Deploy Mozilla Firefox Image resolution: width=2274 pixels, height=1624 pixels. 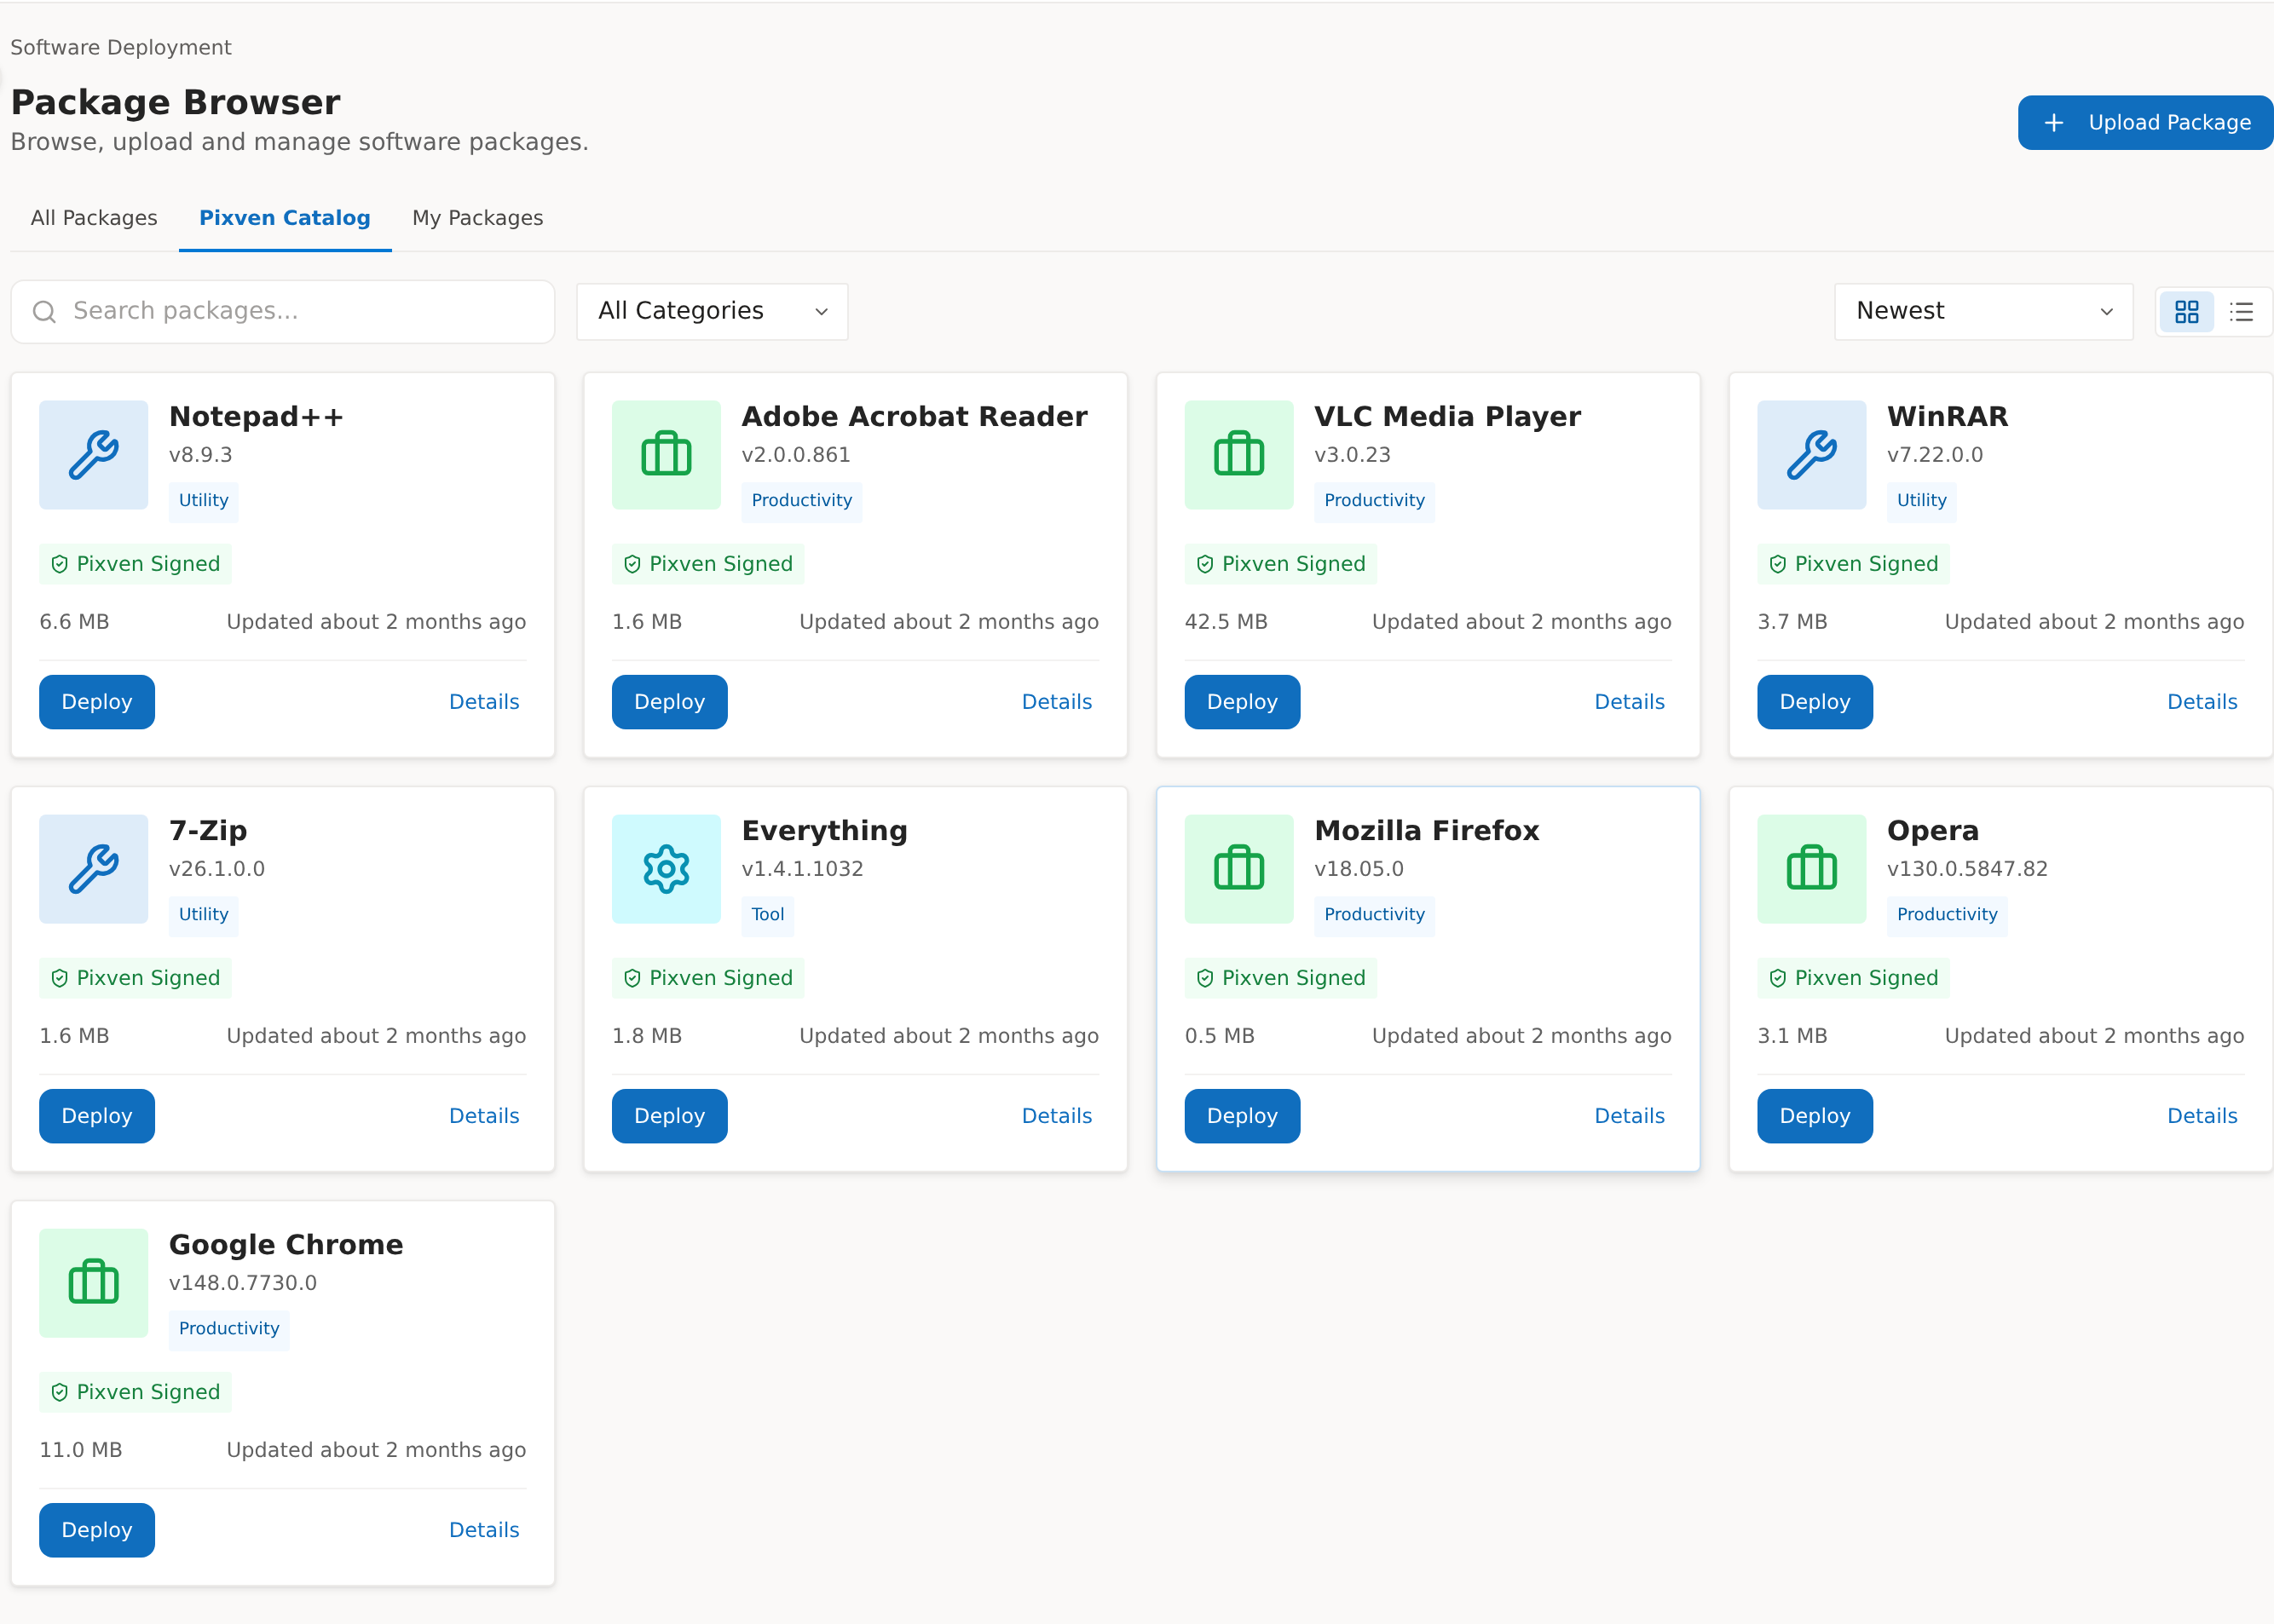(x=1243, y=1116)
